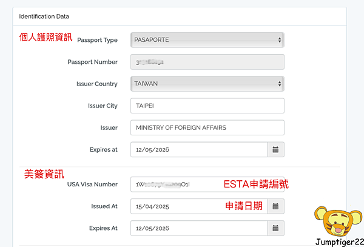Open calendar for passport Expires at 12/05/2026
The image size is (364, 247).
(276, 149)
